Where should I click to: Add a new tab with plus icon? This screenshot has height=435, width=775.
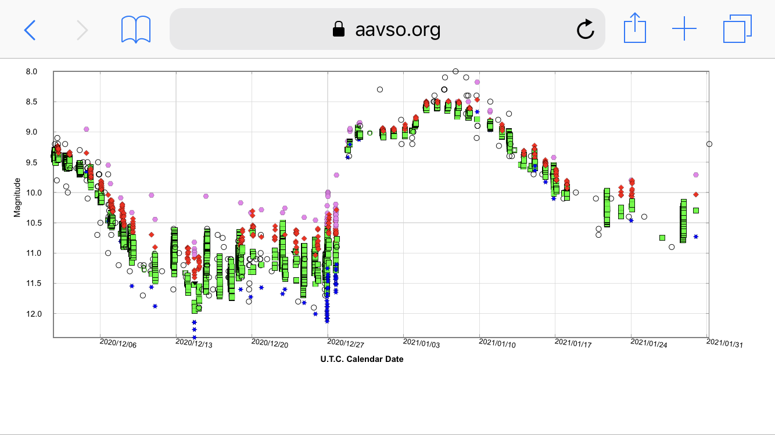[x=684, y=29]
